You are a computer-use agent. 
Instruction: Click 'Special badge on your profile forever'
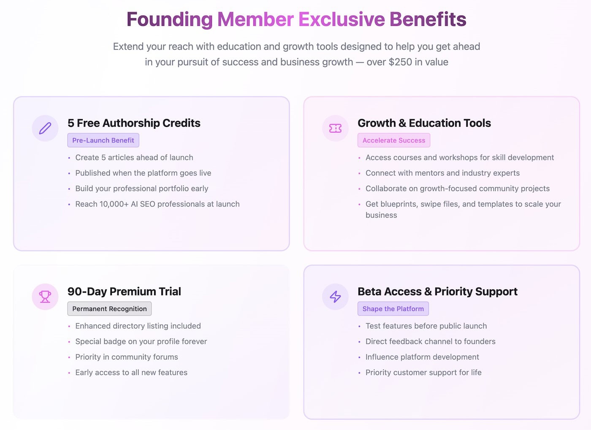point(141,341)
